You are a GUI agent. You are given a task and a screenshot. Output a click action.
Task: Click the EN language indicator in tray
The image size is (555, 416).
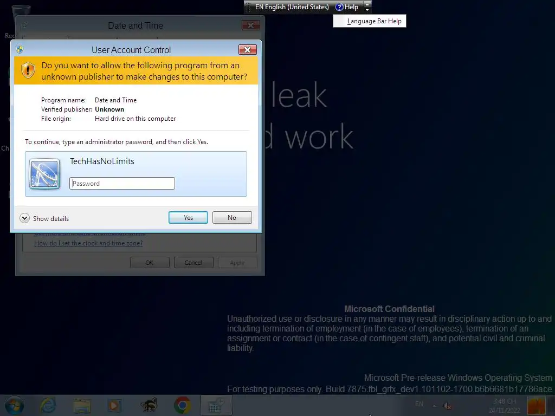[419, 404]
